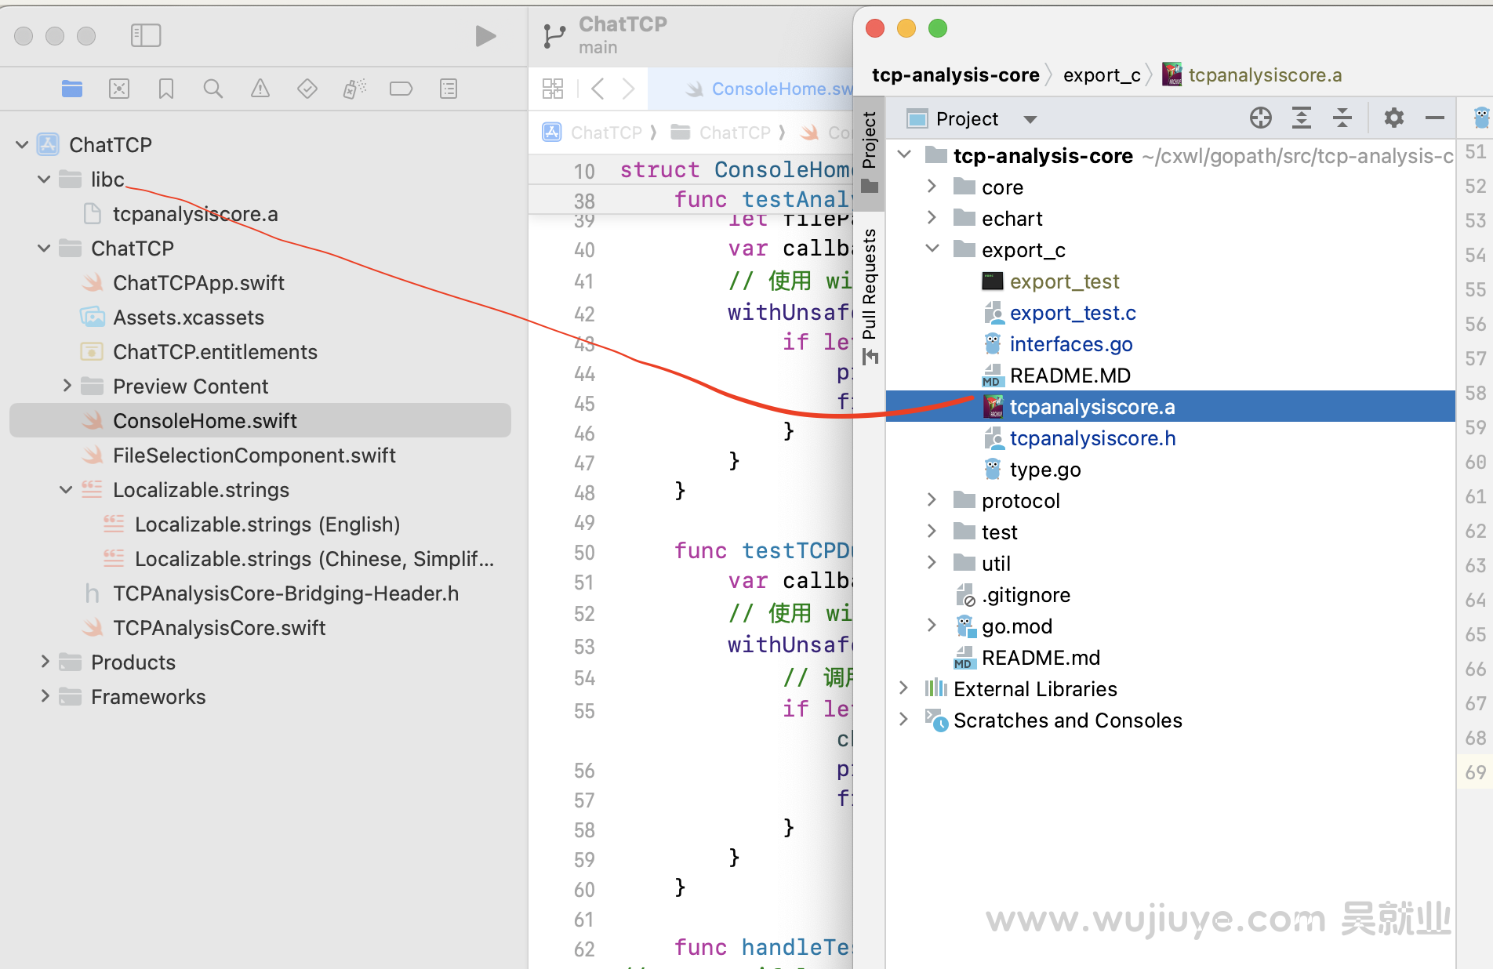
Task: Open the Breakpoint navigator icon
Action: 401,89
